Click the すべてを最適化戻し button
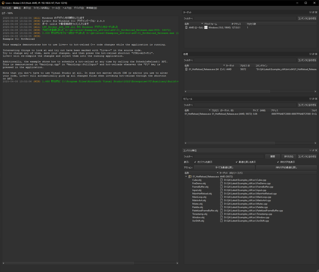 point(224,167)
